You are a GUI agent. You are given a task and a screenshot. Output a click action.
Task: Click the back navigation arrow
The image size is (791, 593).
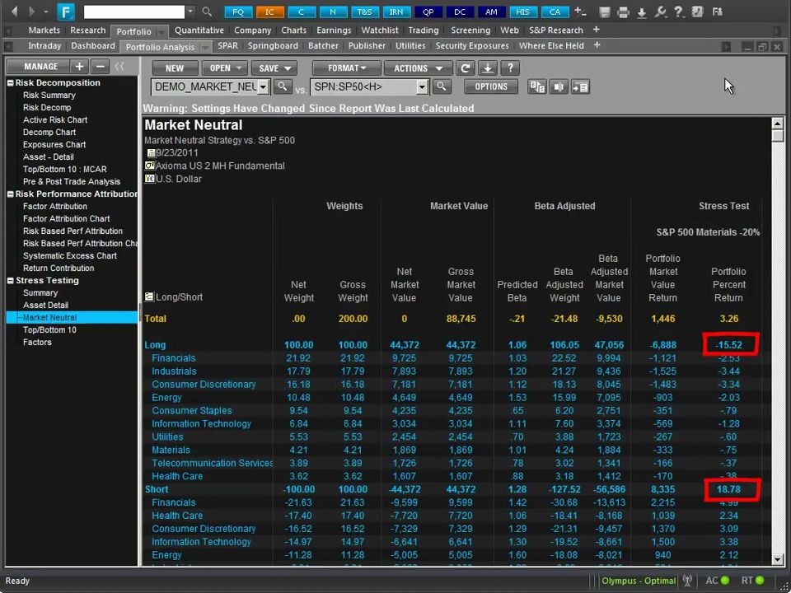pos(14,11)
